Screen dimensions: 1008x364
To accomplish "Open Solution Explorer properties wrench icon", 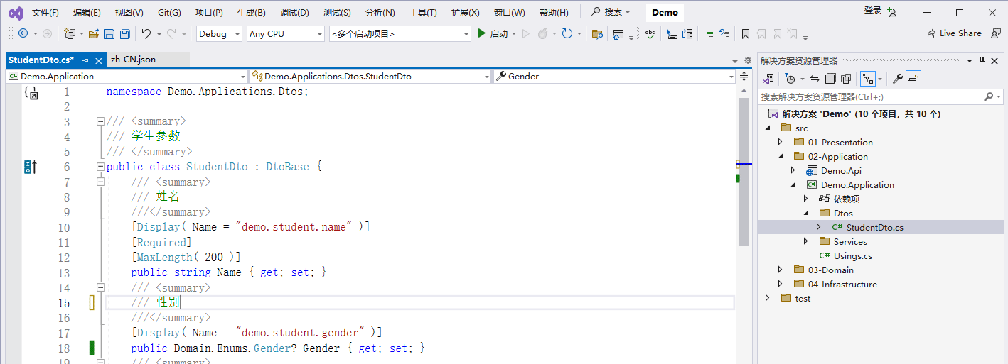I will click(898, 79).
